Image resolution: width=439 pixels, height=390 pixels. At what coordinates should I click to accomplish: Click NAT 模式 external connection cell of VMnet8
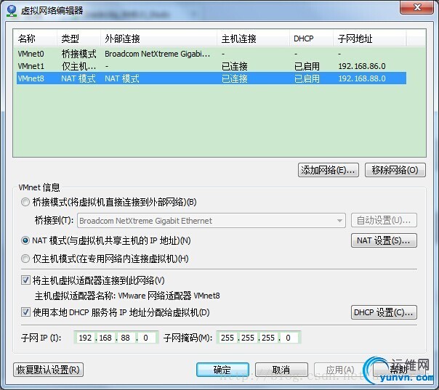click(122, 78)
